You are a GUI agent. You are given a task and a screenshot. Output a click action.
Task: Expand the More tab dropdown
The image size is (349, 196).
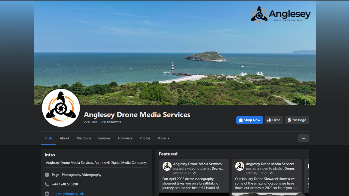coord(163,138)
